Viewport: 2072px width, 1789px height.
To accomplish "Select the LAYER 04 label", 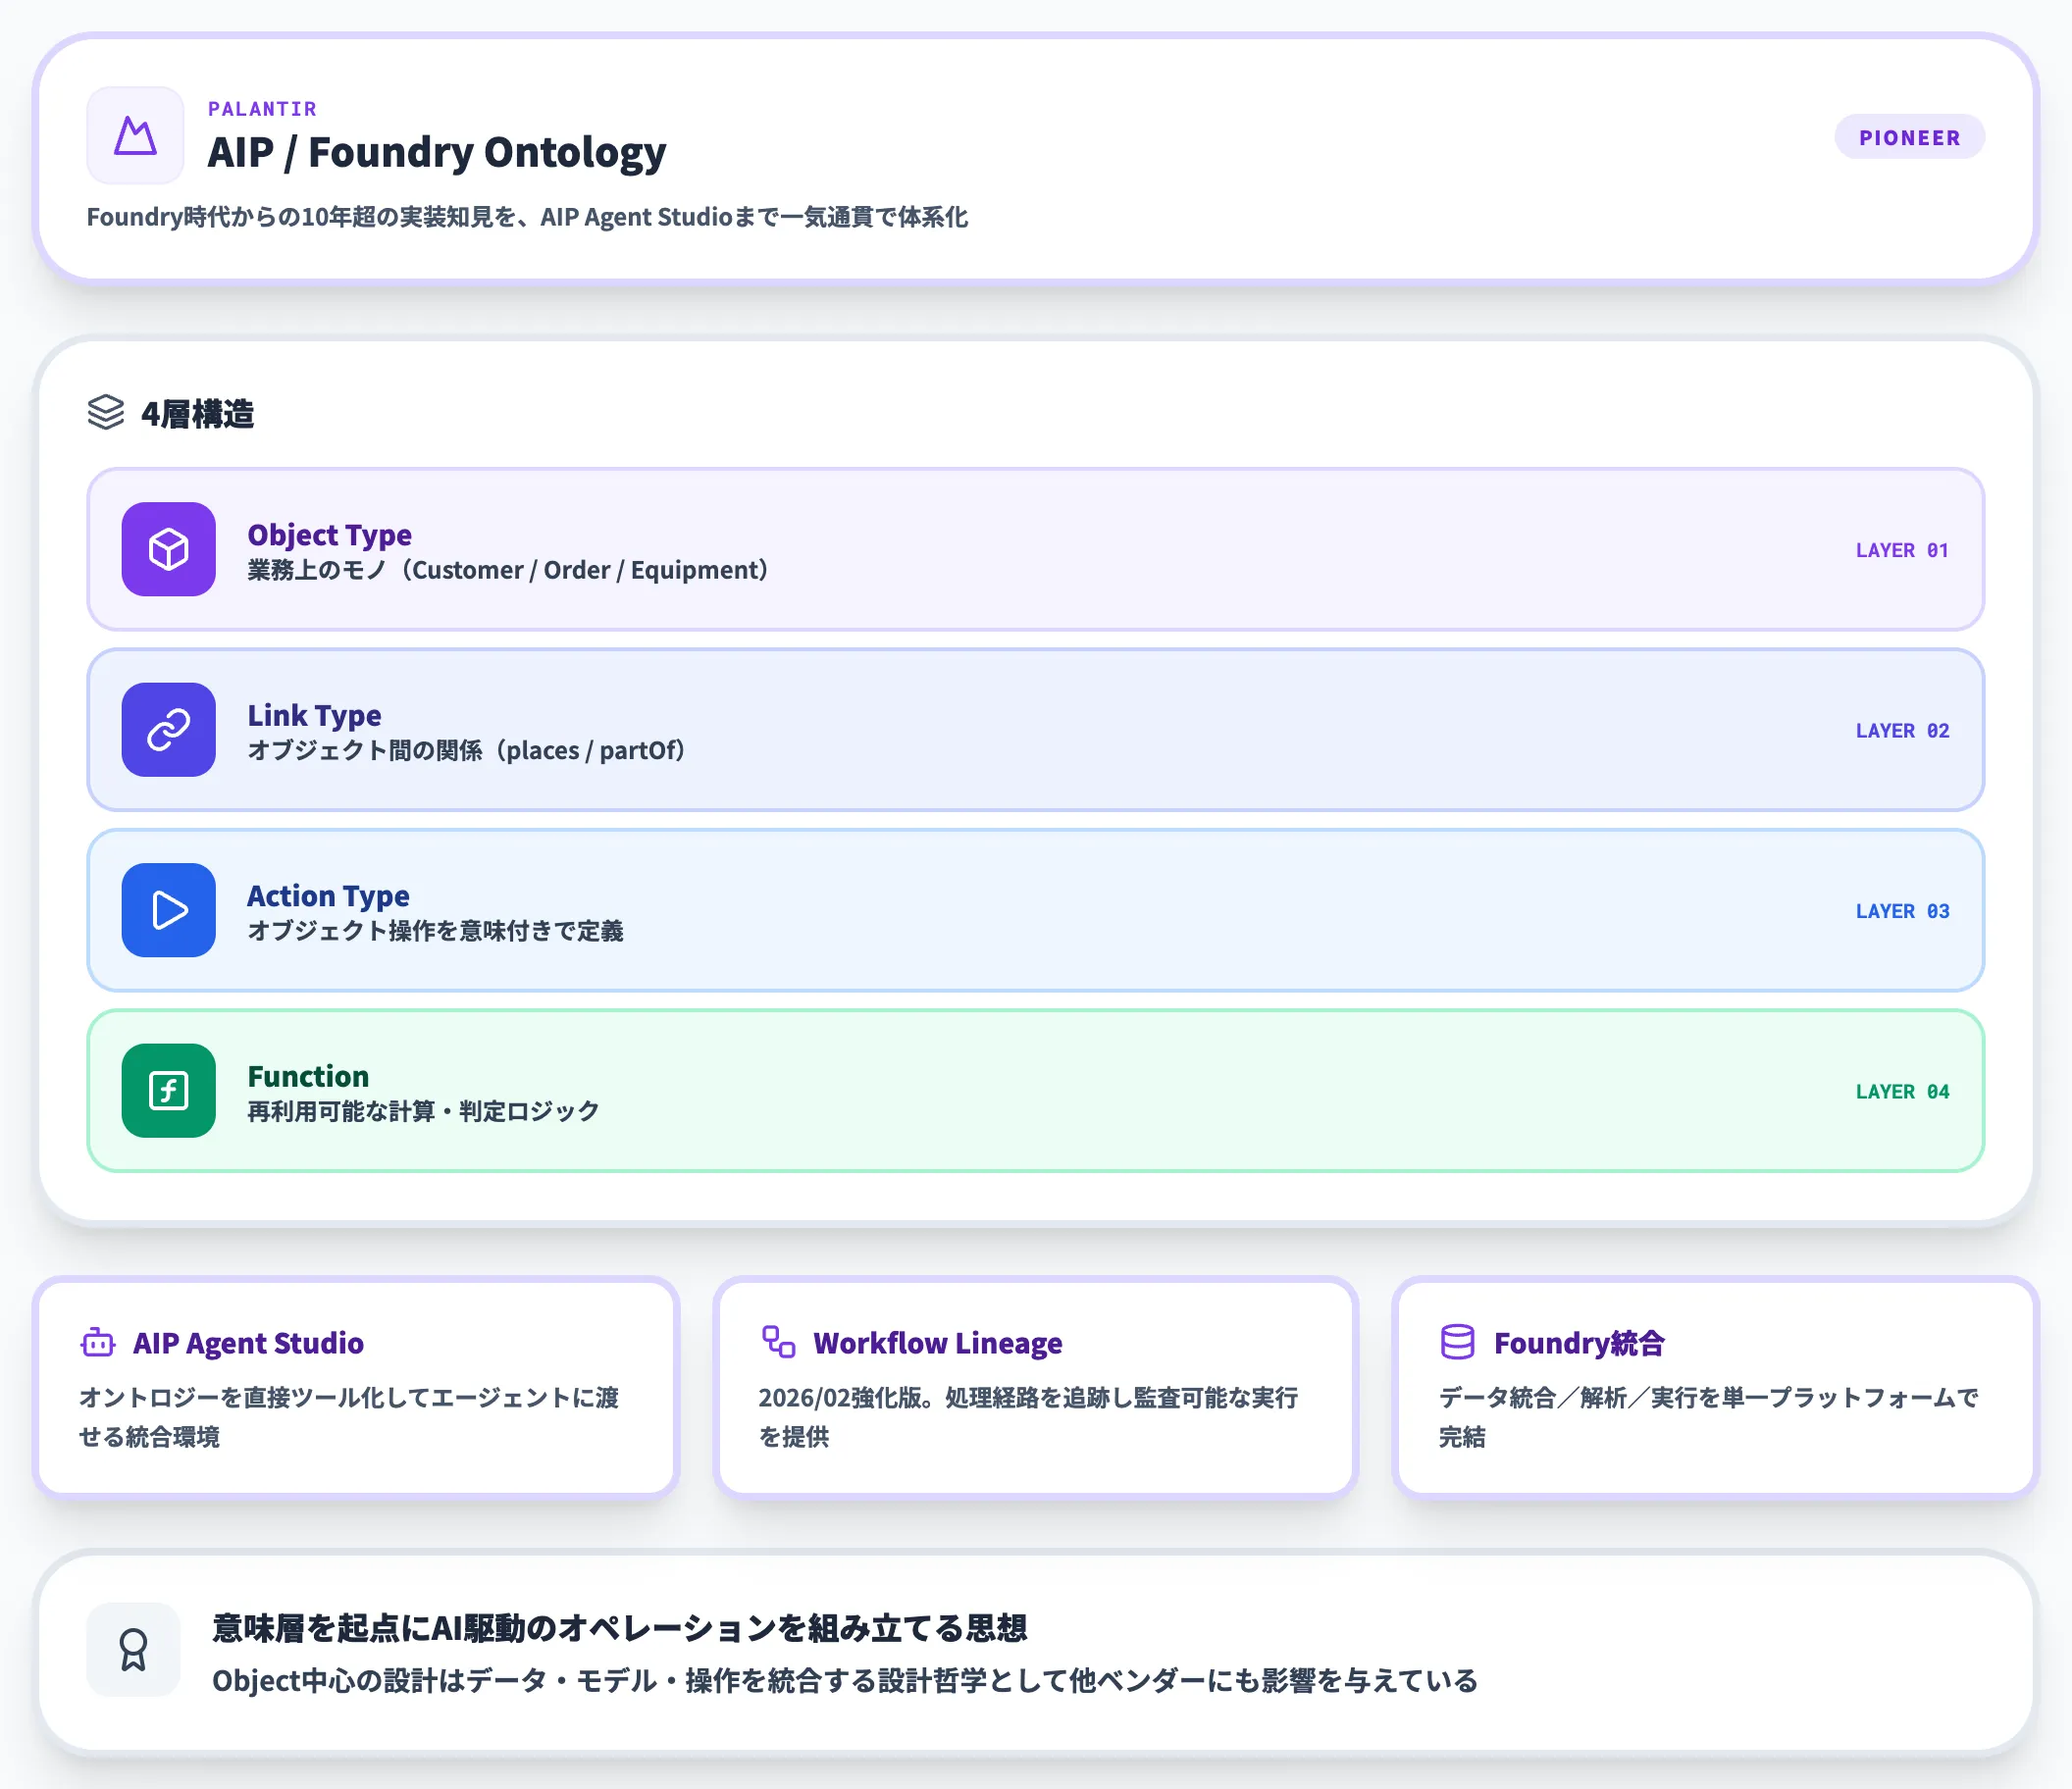I will coord(1900,1091).
